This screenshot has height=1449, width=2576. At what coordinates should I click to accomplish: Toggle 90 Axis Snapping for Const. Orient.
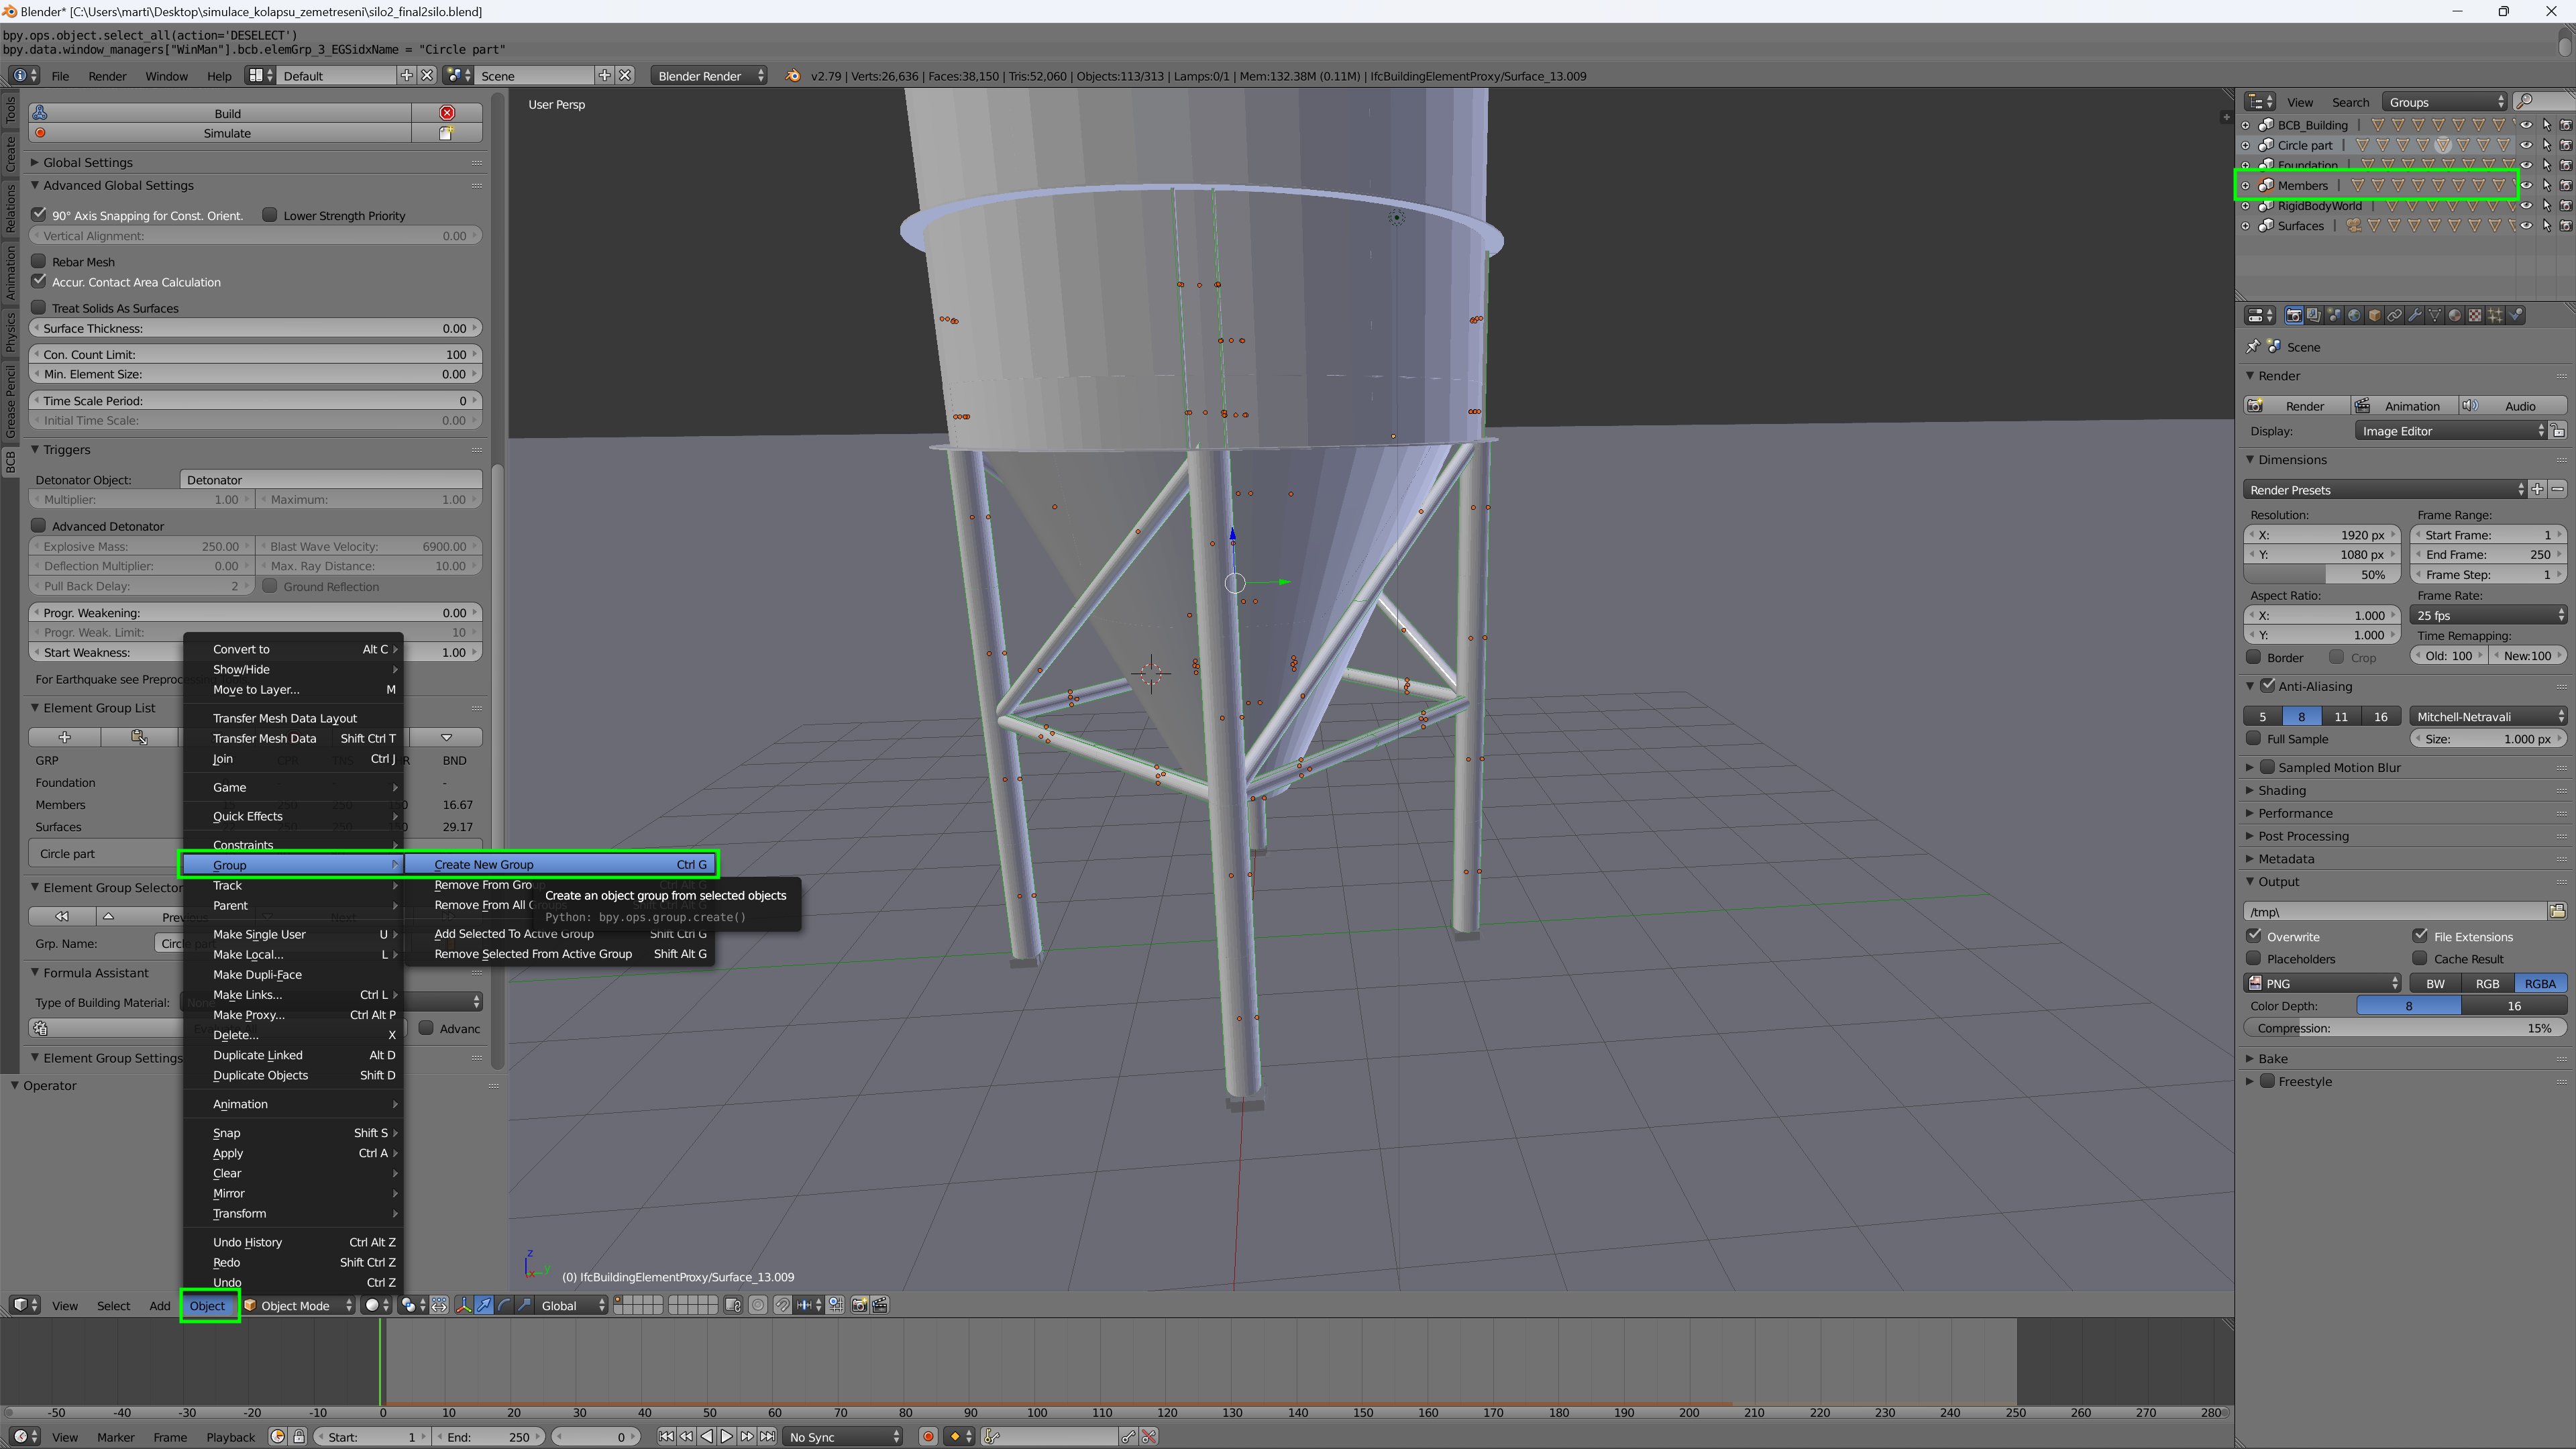pos(39,214)
